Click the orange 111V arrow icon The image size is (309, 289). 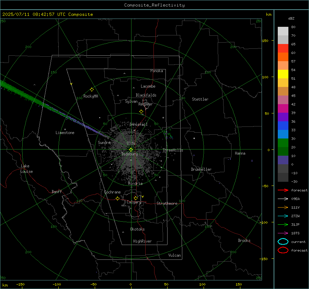pyautogui.click(x=283, y=207)
